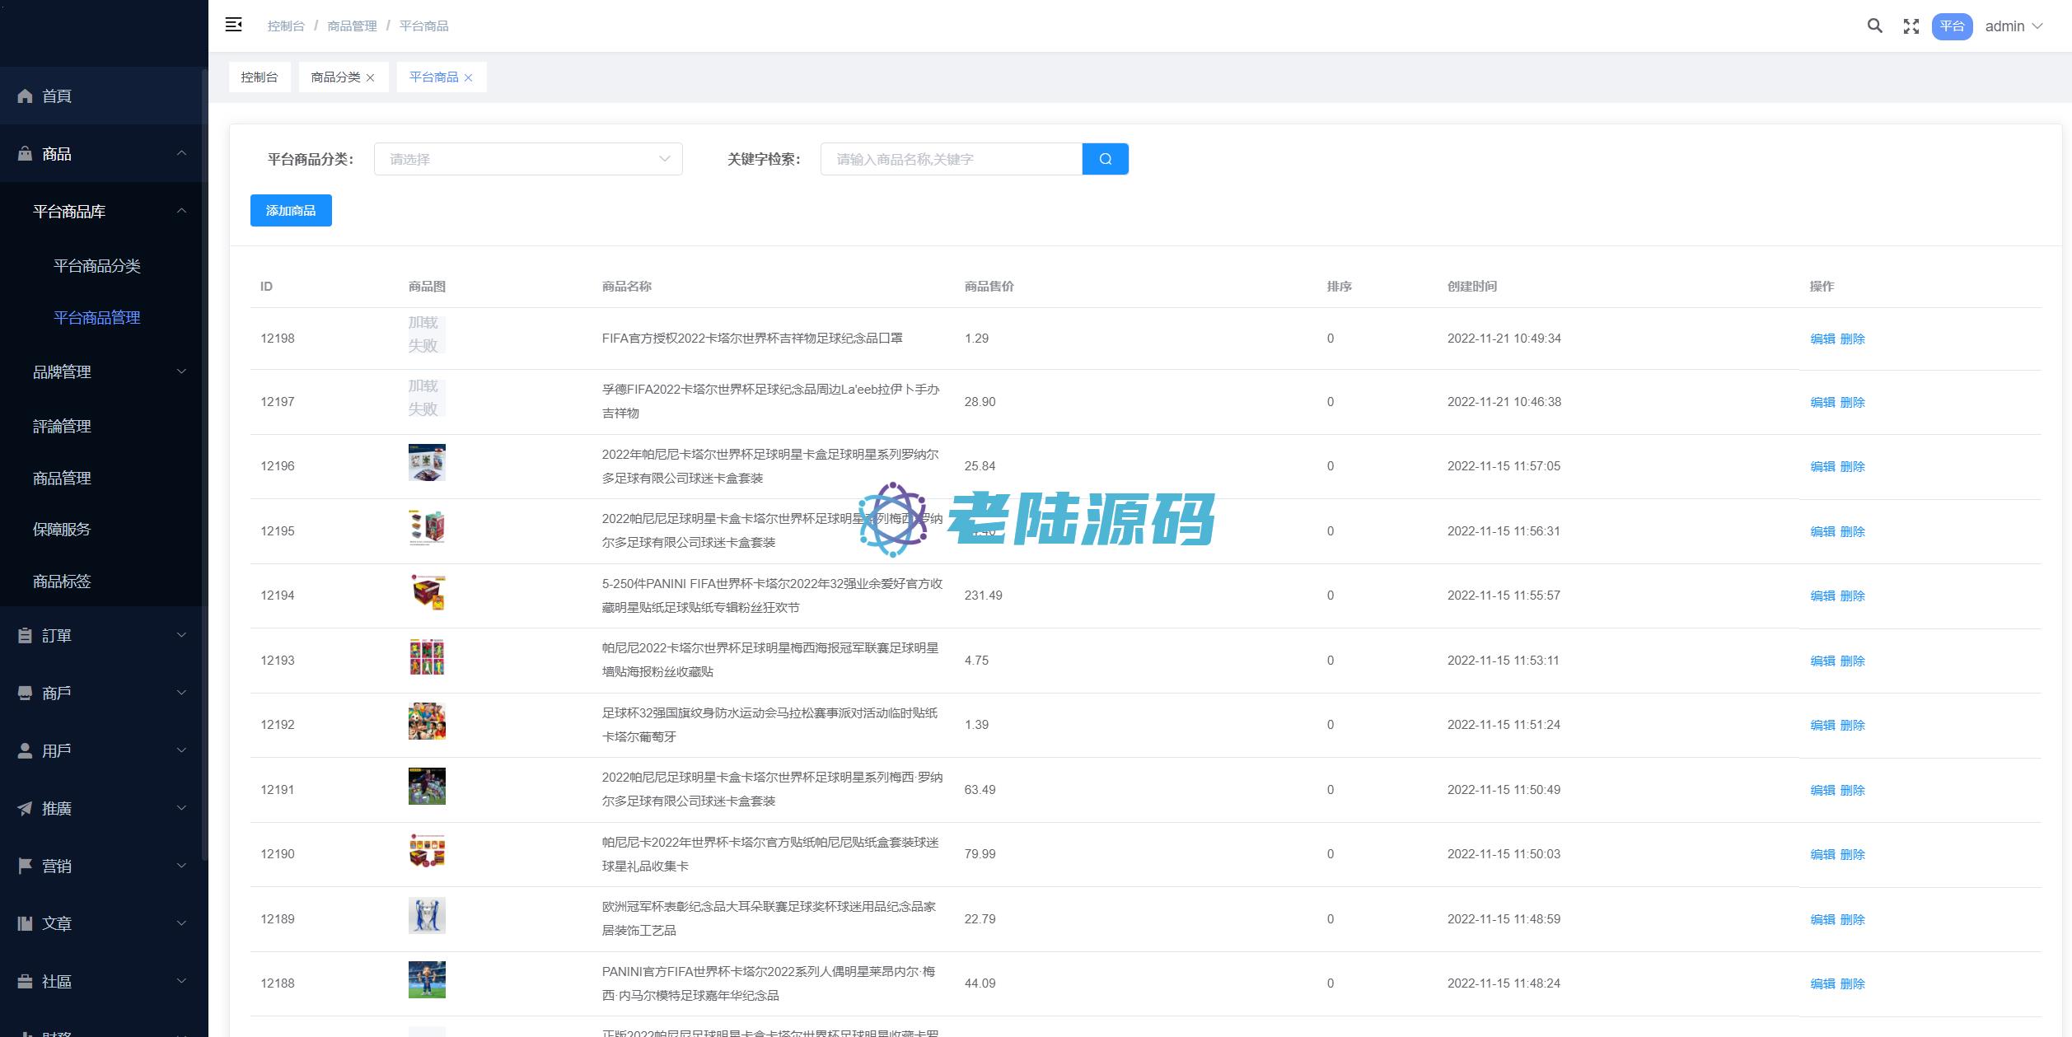Click 编辑 for product 12198
The width and height of the screenshot is (2072, 1037).
coord(1822,339)
